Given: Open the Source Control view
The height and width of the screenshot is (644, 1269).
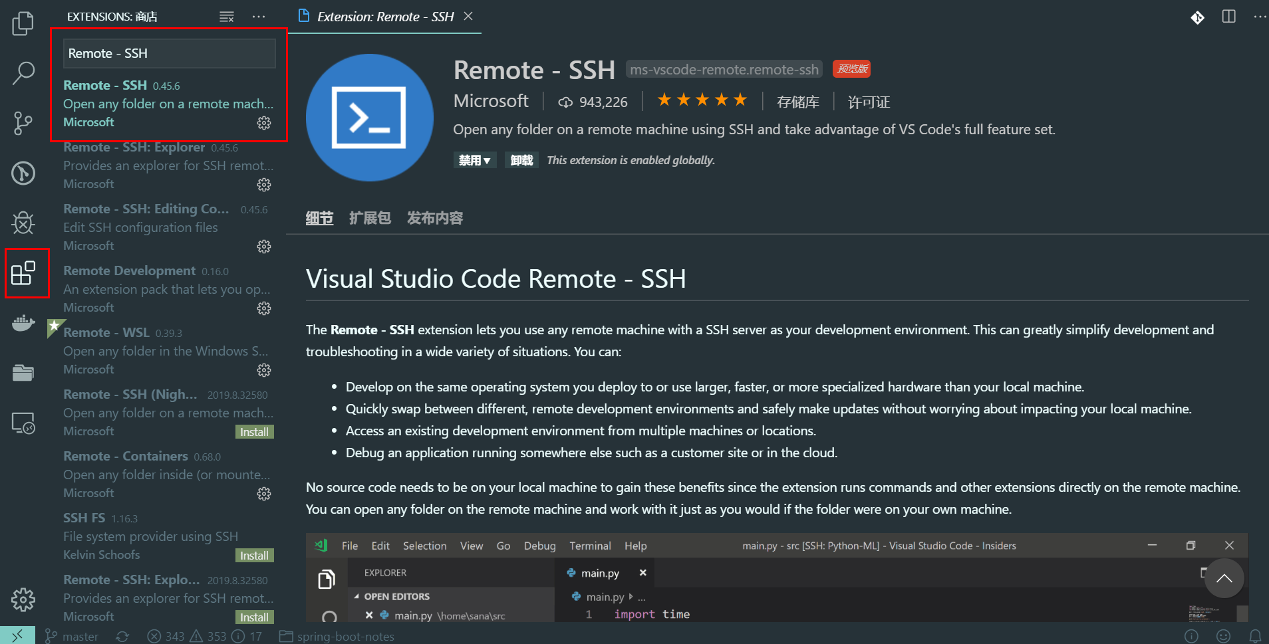Looking at the screenshot, I should coord(23,124).
